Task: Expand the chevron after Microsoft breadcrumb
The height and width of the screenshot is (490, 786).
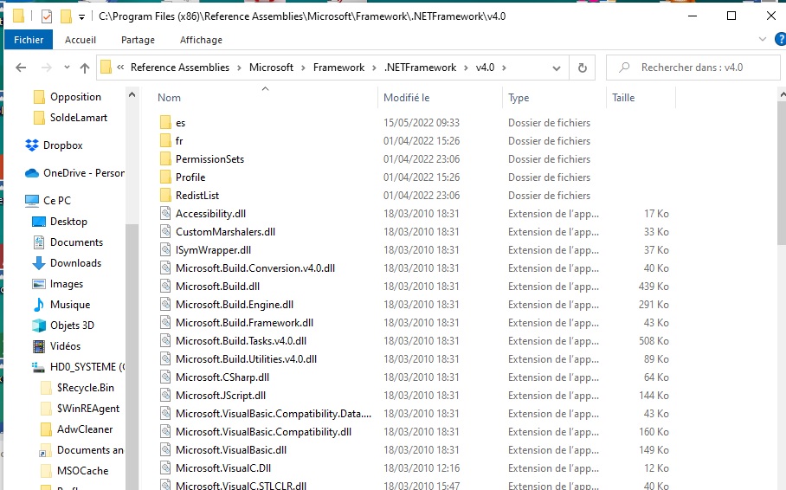Action: [x=303, y=68]
